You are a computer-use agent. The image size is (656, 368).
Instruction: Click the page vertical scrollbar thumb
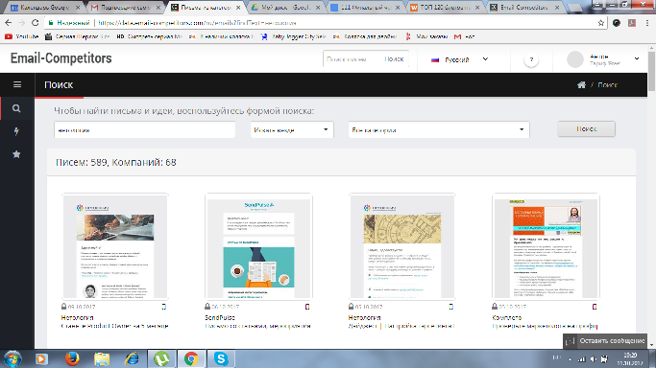coord(652,71)
